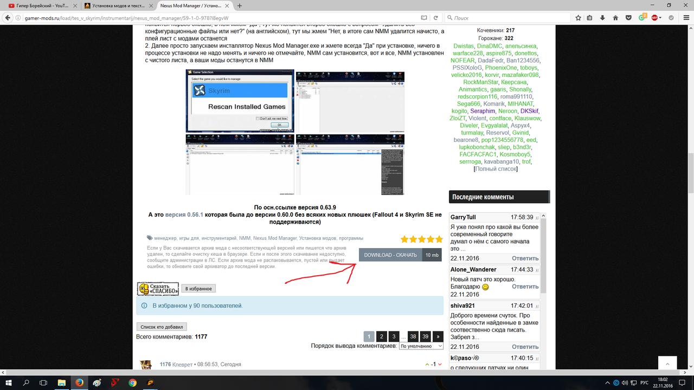Switch to the Установка модов tab
This screenshot has width=694, height=390.
click(x=118, y=5)
